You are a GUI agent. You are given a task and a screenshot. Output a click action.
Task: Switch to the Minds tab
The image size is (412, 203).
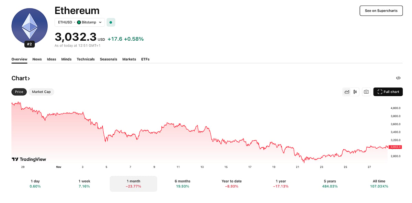(x=67, y=59)
